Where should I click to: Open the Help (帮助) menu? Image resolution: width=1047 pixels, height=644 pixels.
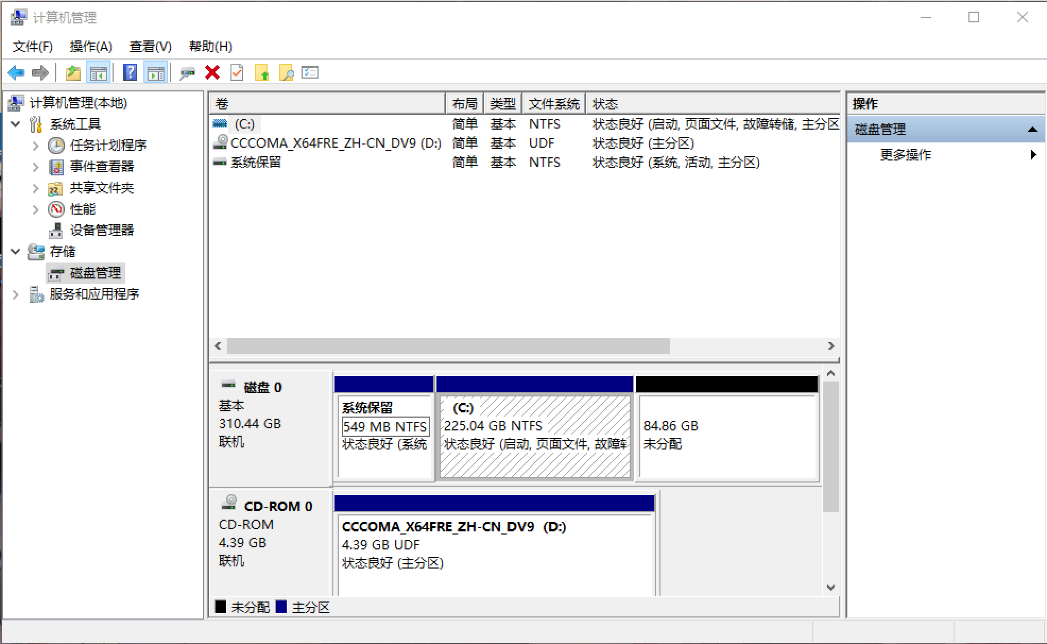click(x=211, y=47)
